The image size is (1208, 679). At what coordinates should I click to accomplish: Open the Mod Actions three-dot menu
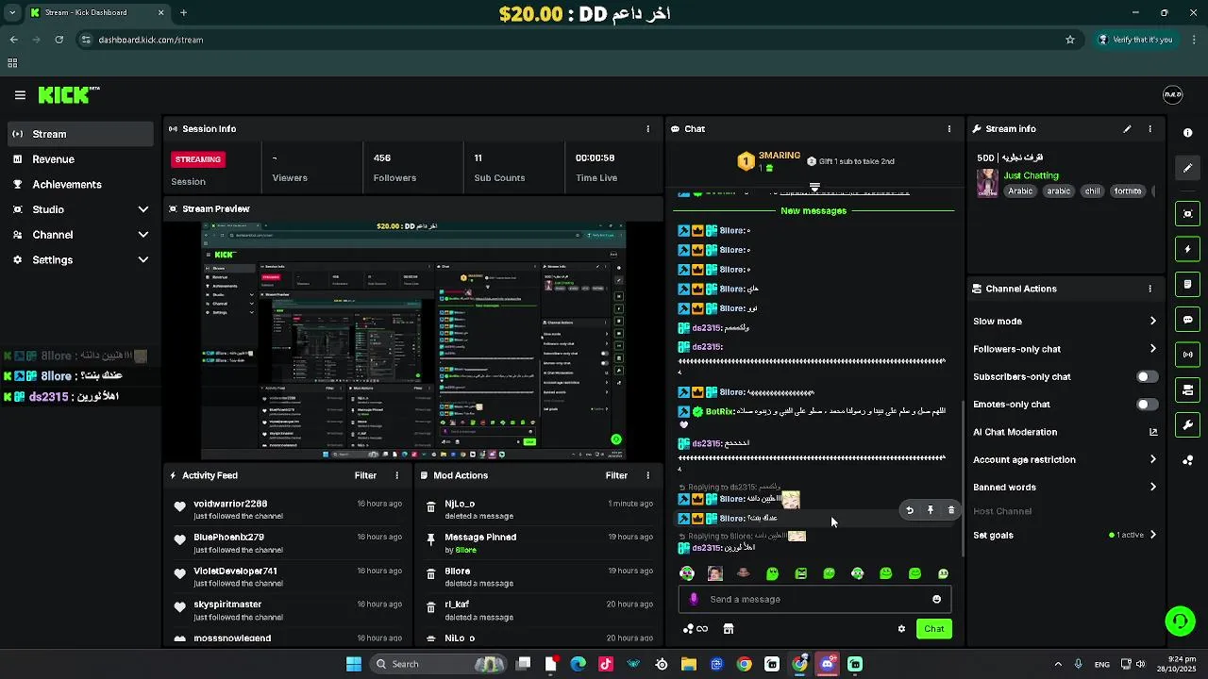(647, 476)
